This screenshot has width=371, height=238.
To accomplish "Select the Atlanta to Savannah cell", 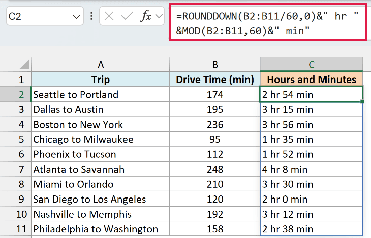I will [x=101, y=169].
